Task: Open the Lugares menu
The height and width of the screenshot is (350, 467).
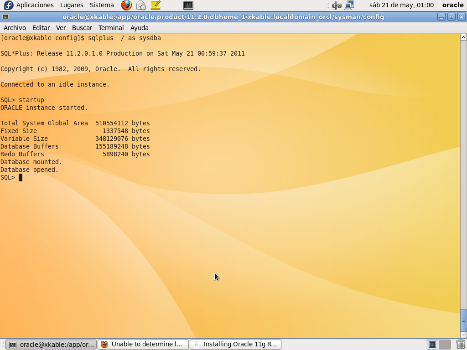Action: tap(72, 5)
